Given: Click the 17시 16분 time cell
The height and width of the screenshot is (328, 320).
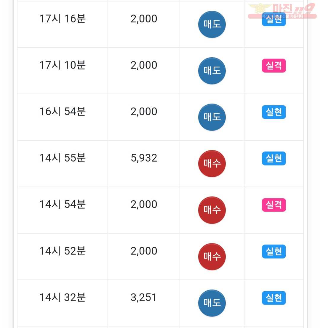Looking at the screenshot, I should [x=63, y=24].
